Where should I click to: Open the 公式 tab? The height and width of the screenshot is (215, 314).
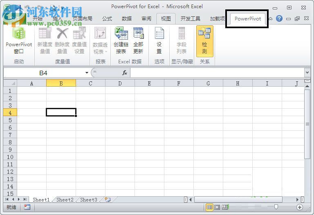tap(107, 19)
